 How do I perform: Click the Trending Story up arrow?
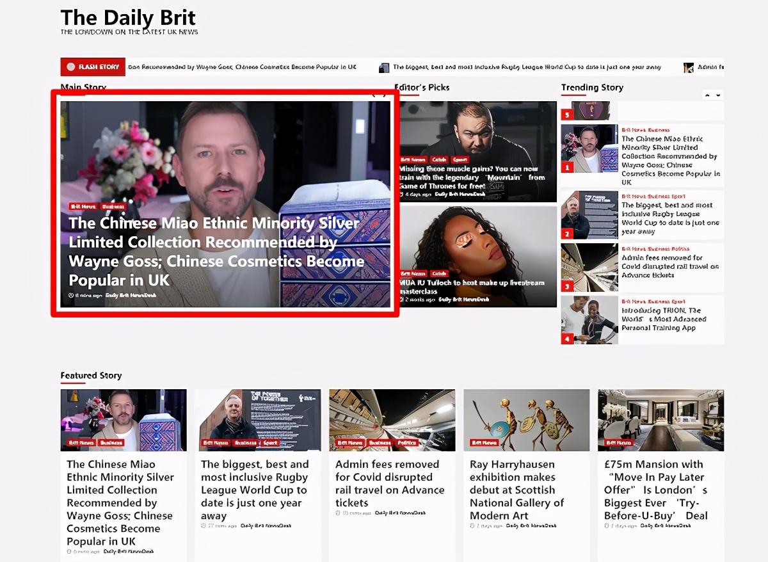pyautogui.click(x=707, y=95)
